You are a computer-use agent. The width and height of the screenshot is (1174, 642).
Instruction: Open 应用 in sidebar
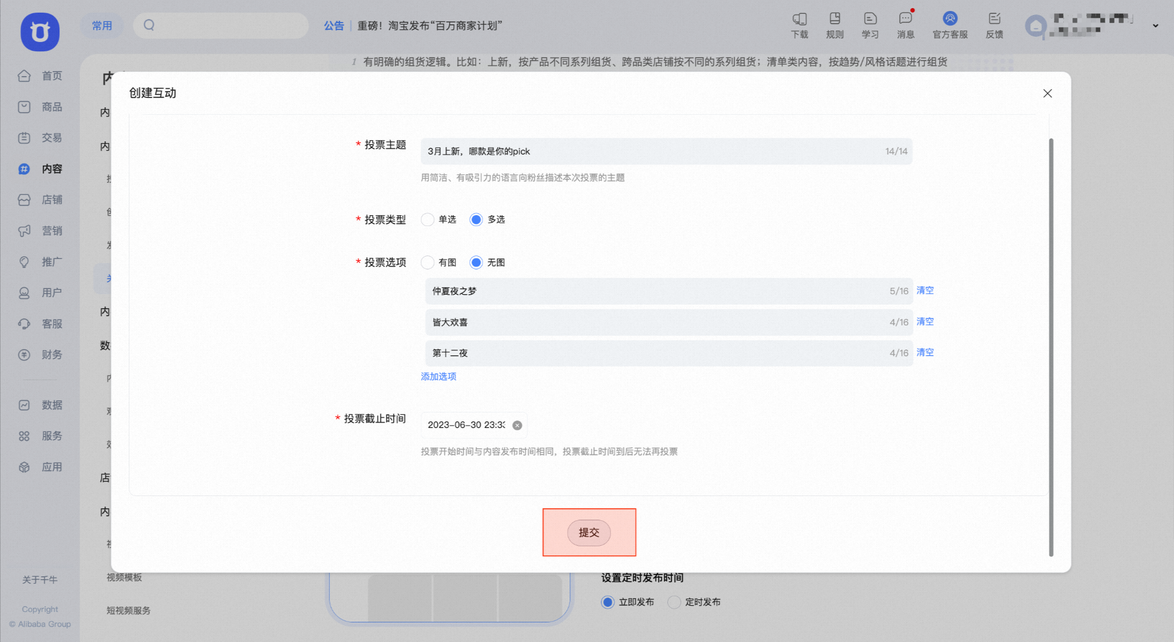pos(40,467)
